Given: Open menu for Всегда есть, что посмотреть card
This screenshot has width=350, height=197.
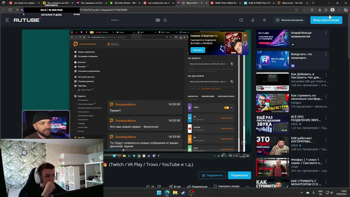Looking at the screenshot, I should pyautogui.click(x=326, y=54).
